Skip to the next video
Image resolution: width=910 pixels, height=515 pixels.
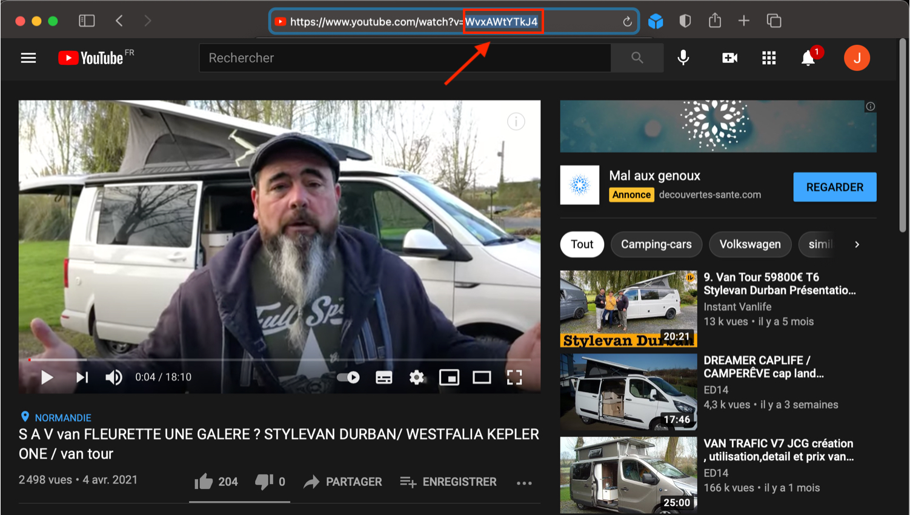(82, 377)
